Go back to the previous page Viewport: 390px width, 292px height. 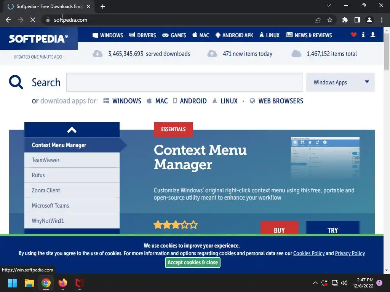pyautogui.click(x=8, y=20)
